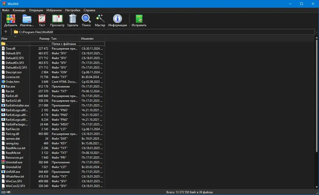The width and height of the screenshot is (319, 195).
Task: Click the Папка с файлами type cell
Action: 64,44
